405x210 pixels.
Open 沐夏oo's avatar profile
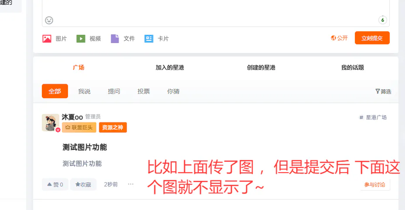(x=51, y=123)
